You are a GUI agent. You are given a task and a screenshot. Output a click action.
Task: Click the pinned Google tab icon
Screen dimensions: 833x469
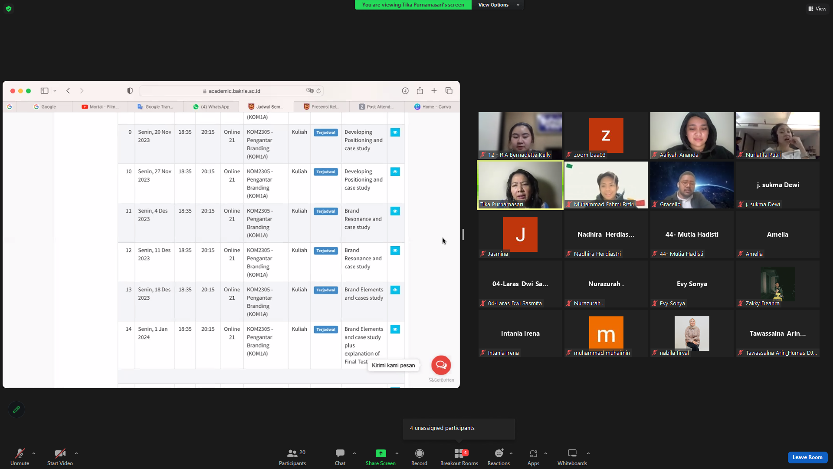[10, 107]
